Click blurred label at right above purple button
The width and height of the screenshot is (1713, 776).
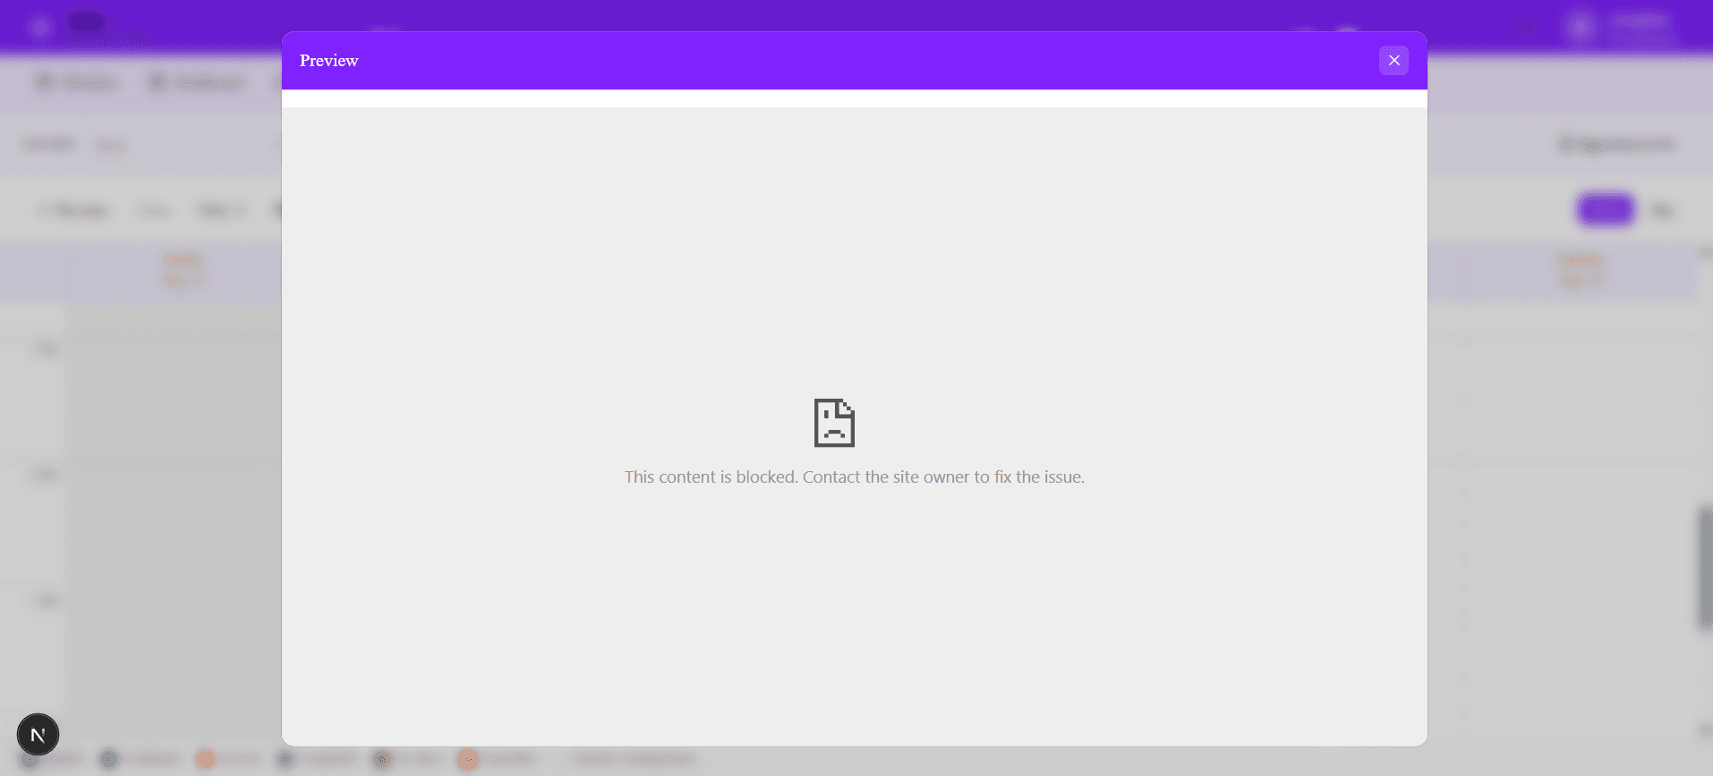[1616, 144]
